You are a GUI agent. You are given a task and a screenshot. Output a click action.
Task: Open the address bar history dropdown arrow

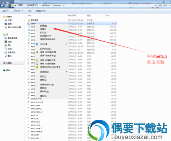coord(155,5)
